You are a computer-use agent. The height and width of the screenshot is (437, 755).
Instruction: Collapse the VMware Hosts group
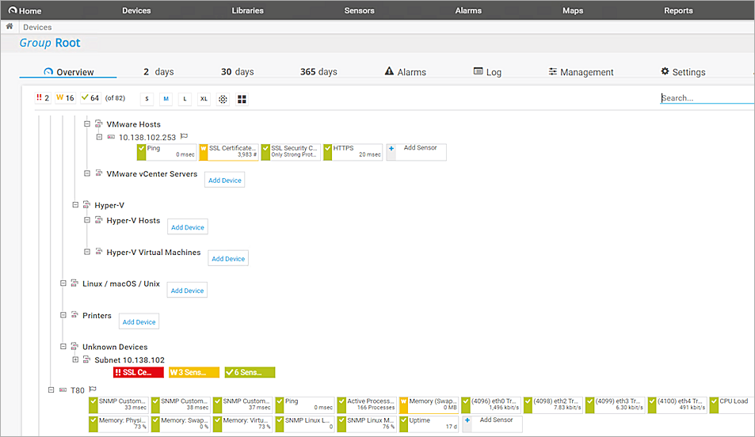coord(87,124)
